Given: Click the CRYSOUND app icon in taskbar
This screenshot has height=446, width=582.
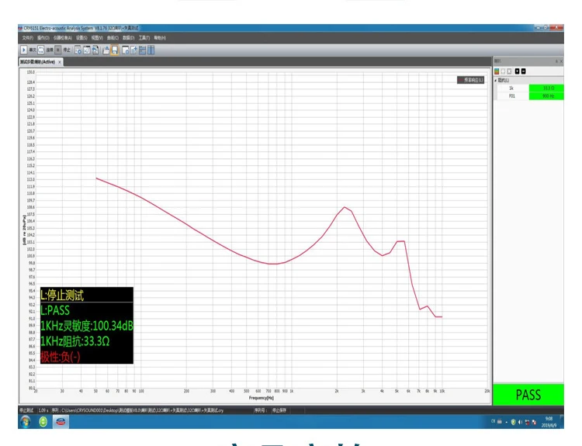Looking at the screenshot, I should coord(61,421).
